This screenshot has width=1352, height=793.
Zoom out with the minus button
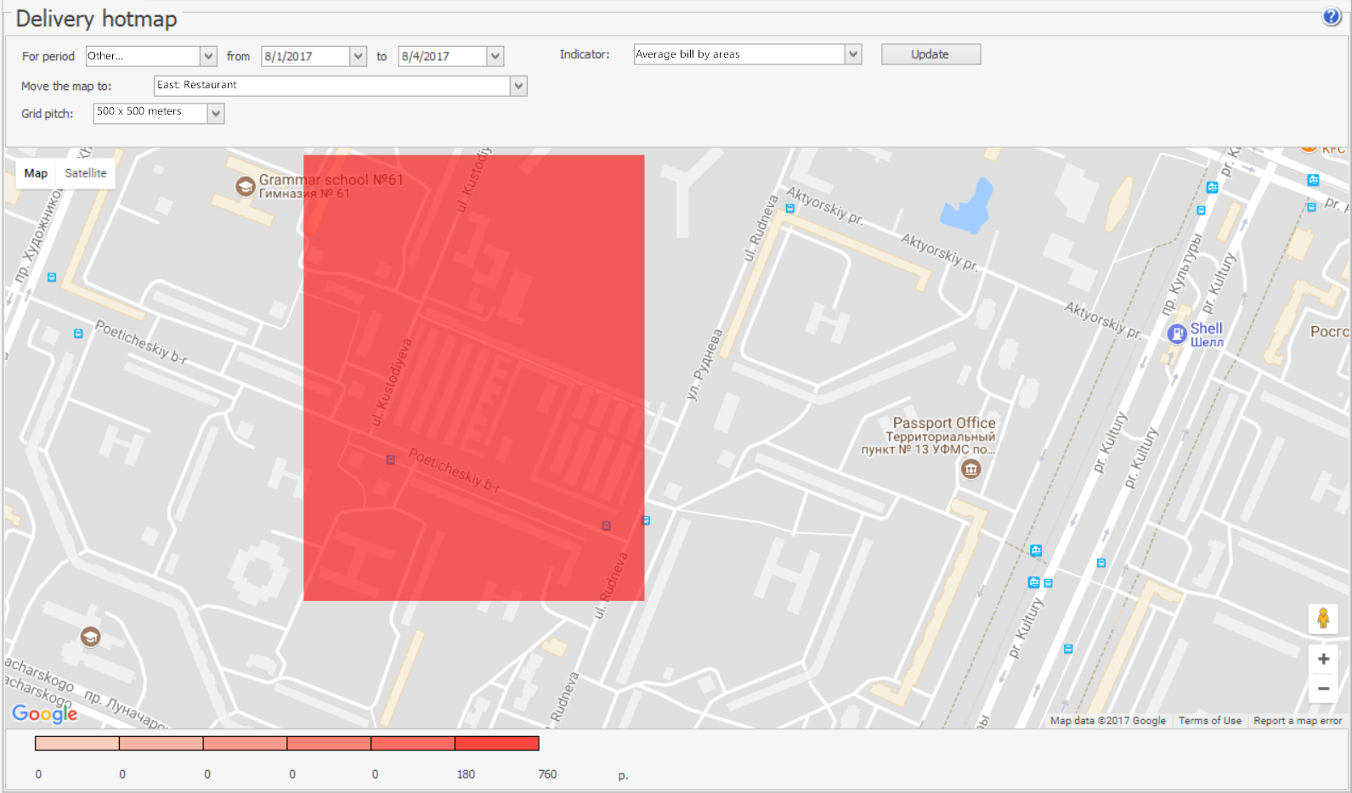pyautogui.click(x=1323, y=689)
